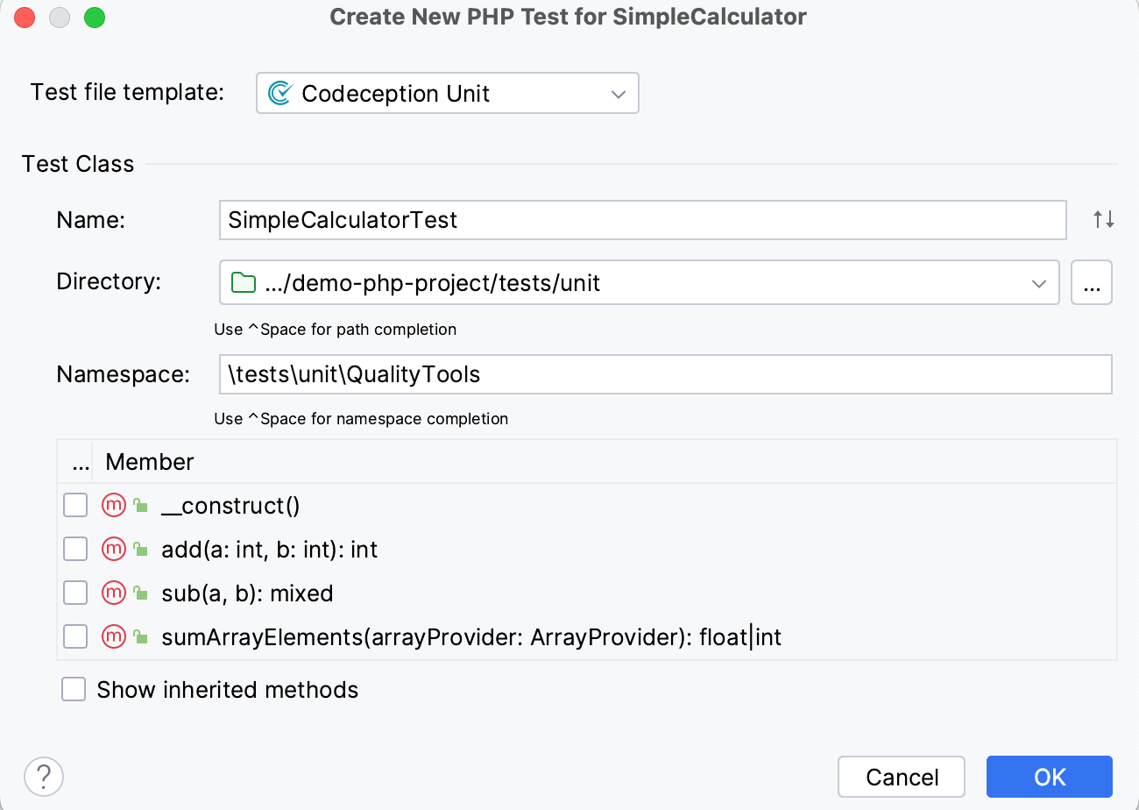Confirm test creation with OK
This screenshot has height=810, width=1139.
[x=1049, y=777]
